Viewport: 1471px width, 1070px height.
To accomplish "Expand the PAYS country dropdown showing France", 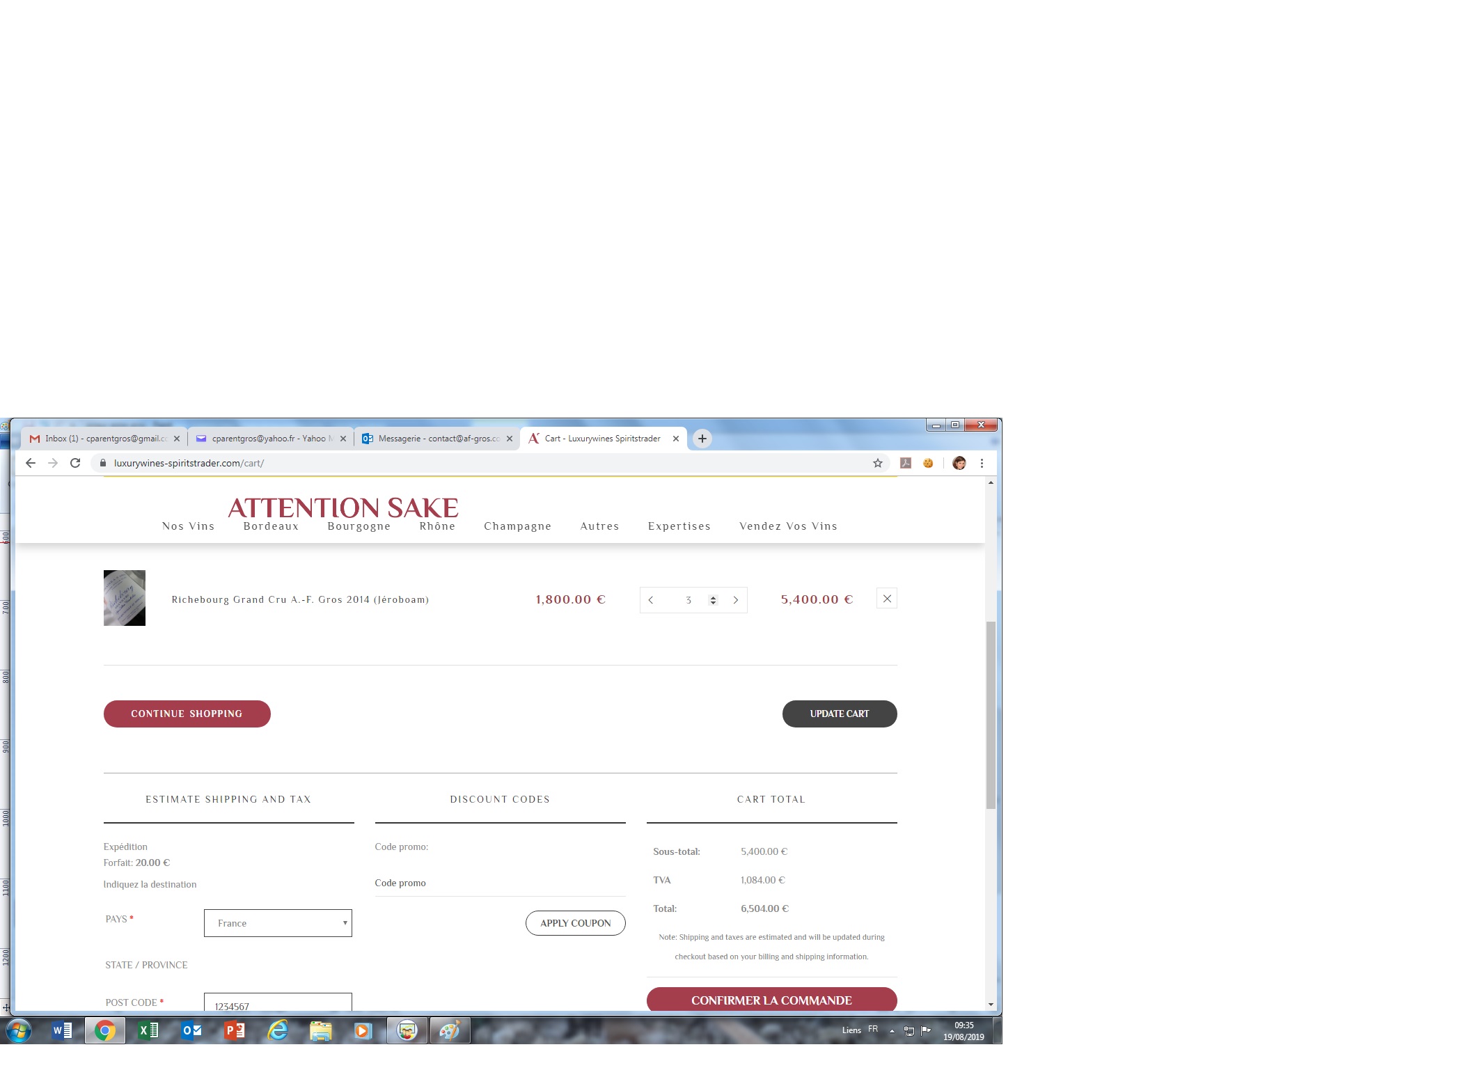I will [278, 923].
